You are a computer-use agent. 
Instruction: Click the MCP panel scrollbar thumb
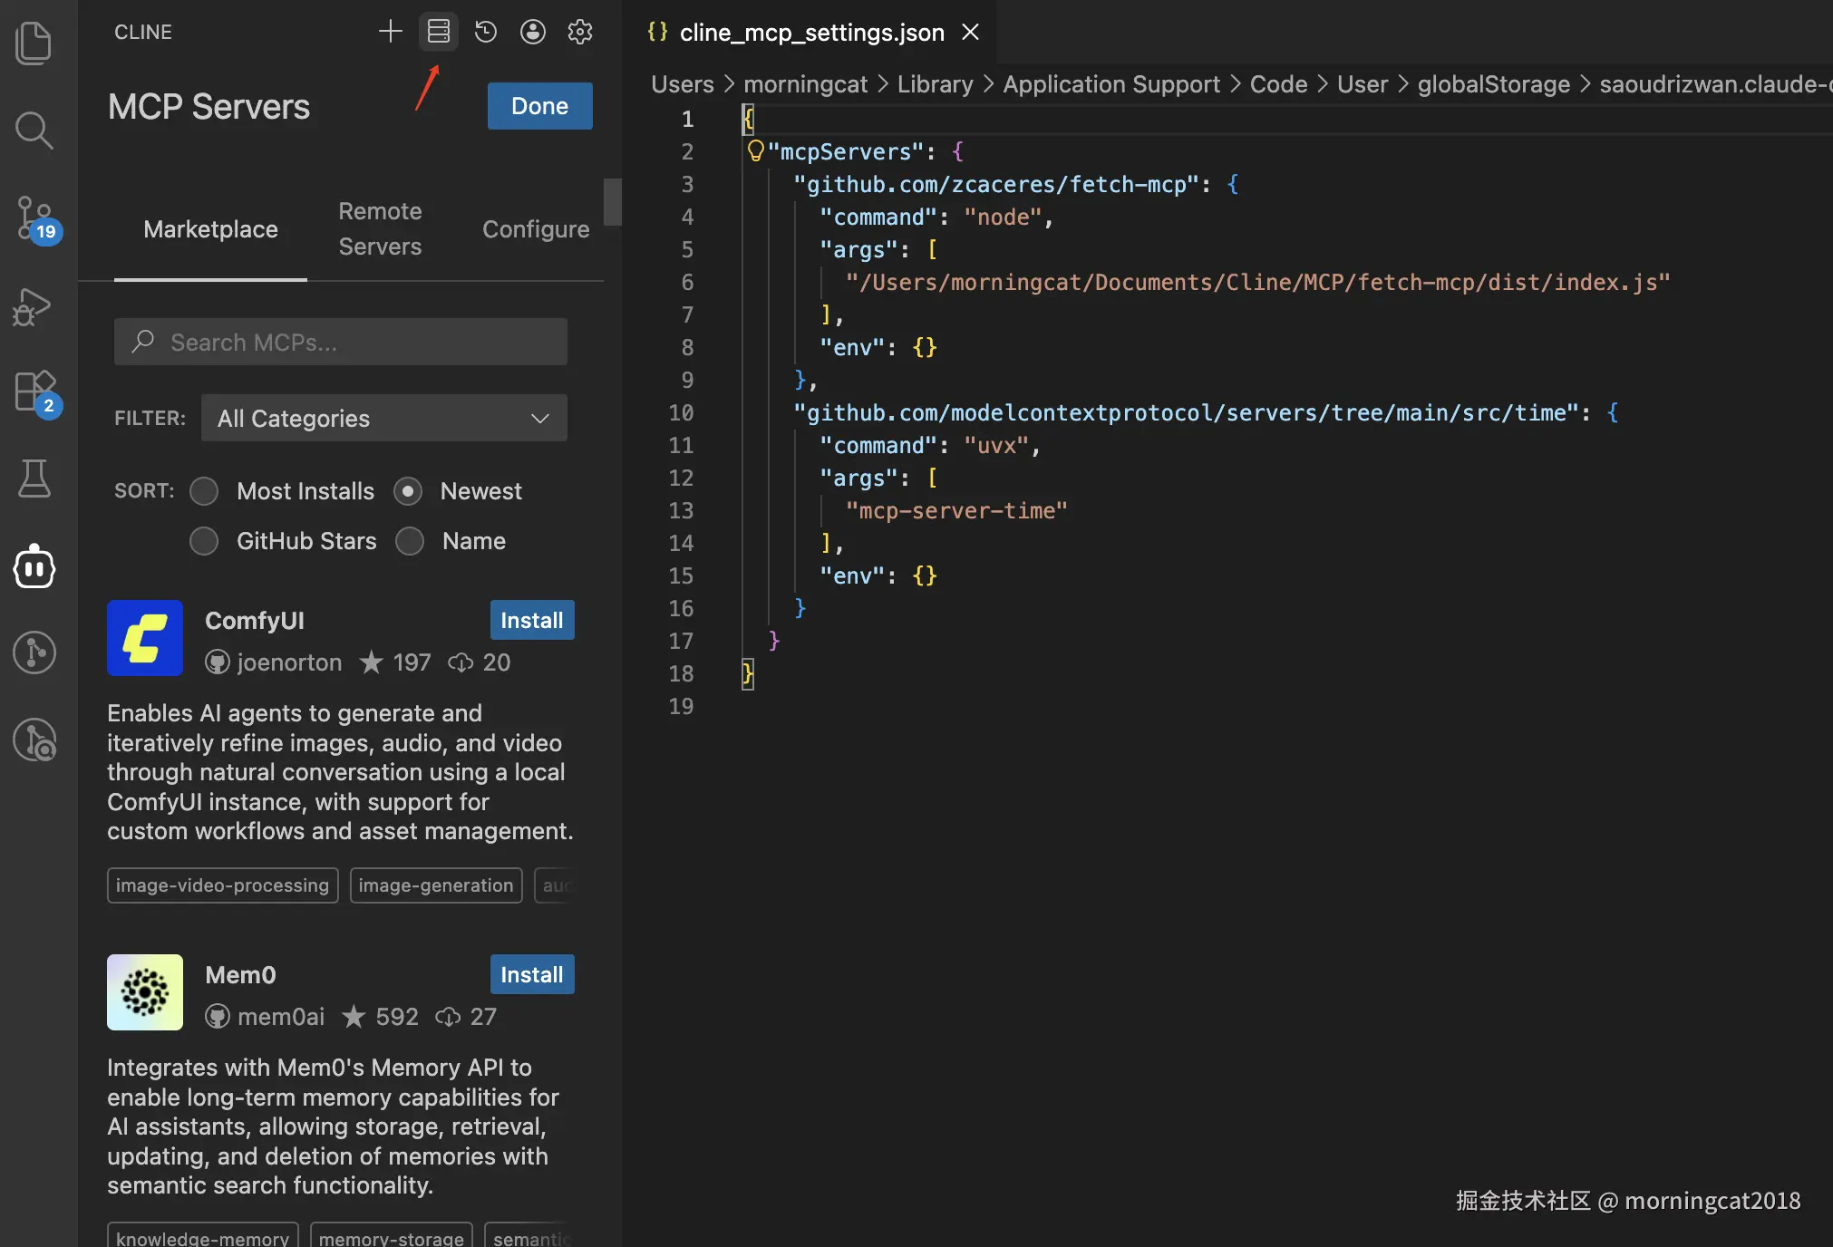pyautogui.click(x=613, y=201)
